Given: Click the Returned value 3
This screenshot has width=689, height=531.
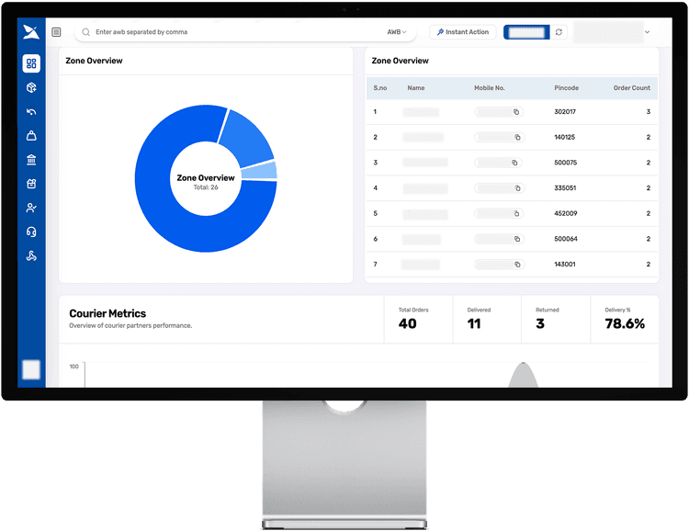Looking at the screenshot, I should 540,324.
